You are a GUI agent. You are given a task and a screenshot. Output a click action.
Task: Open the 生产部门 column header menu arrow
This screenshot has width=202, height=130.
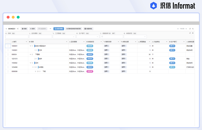tap(184, 42)
